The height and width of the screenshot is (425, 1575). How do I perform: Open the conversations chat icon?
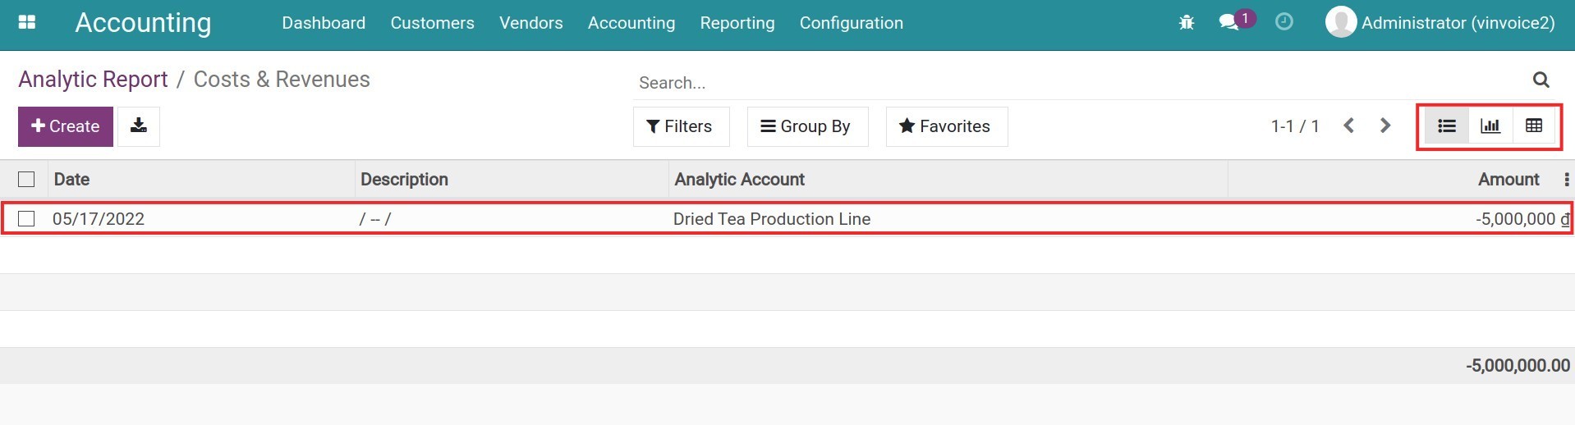click(1229, 23)
